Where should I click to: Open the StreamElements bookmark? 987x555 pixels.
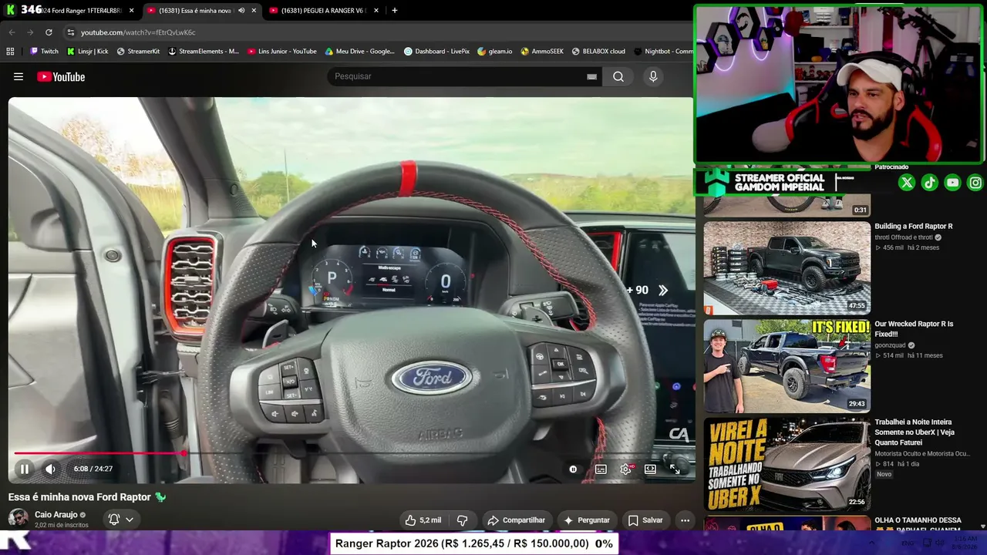(x=204, y=52)
